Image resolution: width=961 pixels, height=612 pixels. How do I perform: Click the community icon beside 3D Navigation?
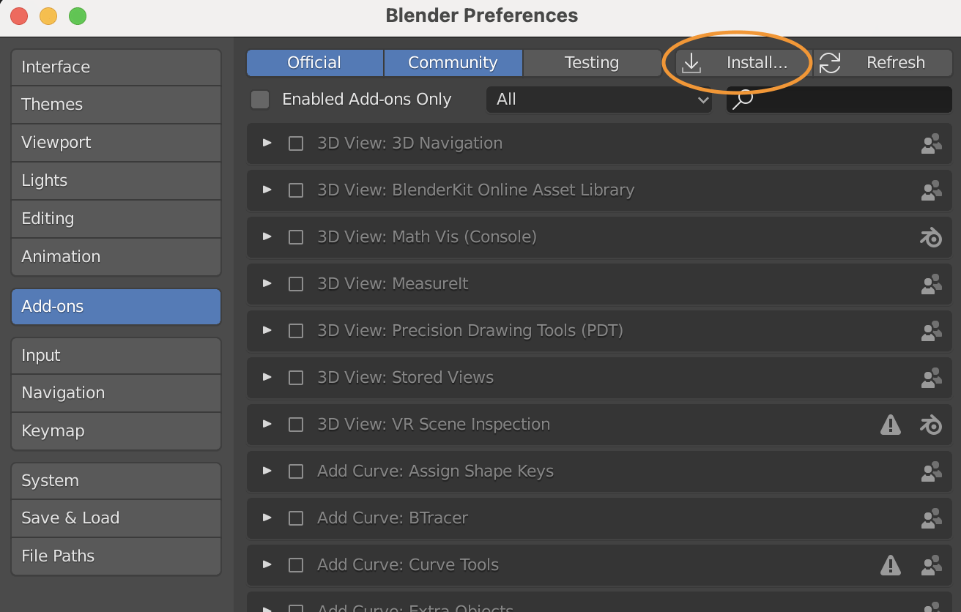pyautogui.click(x=931, y=143)
